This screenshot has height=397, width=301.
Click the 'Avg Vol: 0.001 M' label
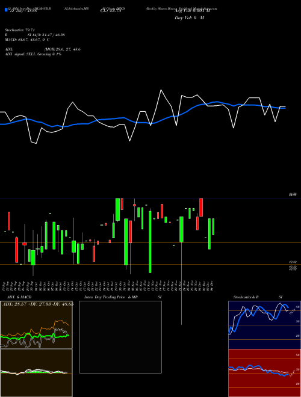(192, 11)
